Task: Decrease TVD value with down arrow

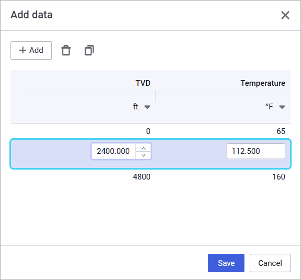Action: (143, 155)
